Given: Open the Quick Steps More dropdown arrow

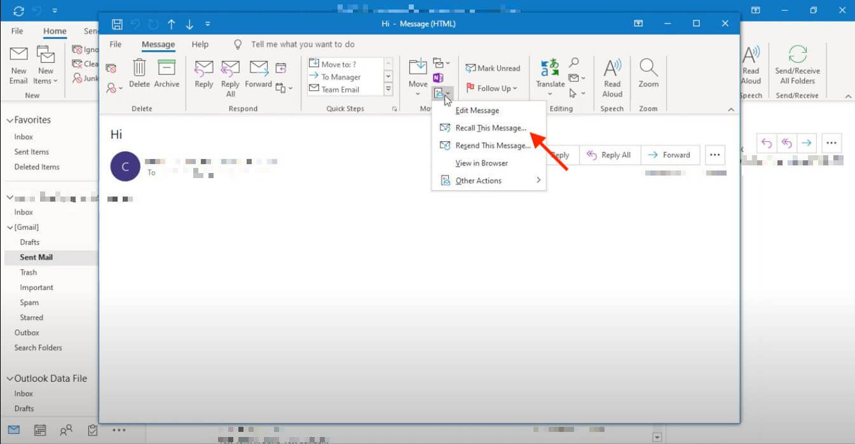Looking at the screenshot, I should tap(388, 89).
